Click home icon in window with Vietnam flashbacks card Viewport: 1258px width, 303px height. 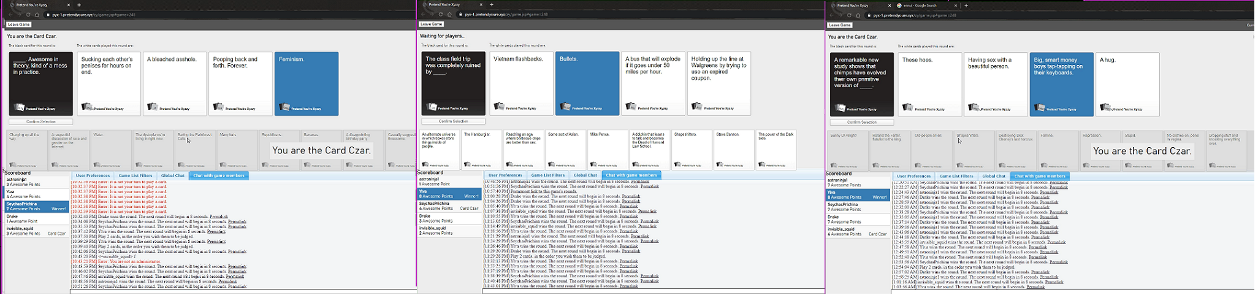click(x=449, y=15)
